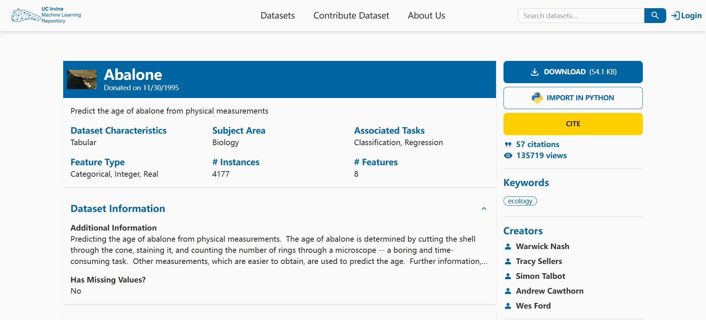Click the yellow Cite button

(573, 124)
